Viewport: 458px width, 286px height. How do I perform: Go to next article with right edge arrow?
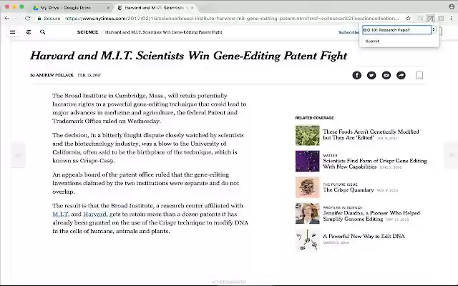point(452,155)
